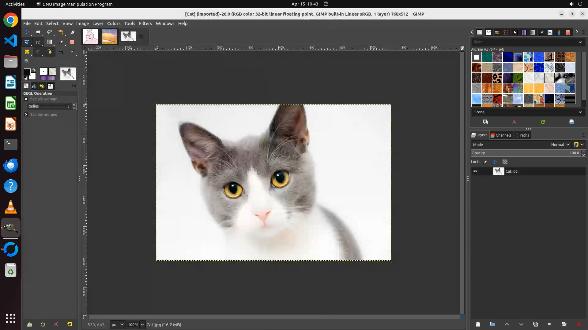Click the refresh patterns button
The height and width of the screenshot is (330, 588).
(543, 122)
